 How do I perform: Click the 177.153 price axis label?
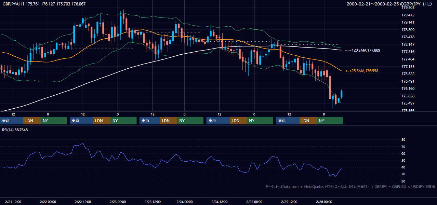[x=408, y=67]
